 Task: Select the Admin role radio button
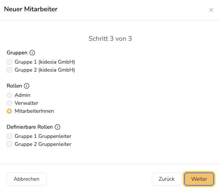[x=9, y=95]
